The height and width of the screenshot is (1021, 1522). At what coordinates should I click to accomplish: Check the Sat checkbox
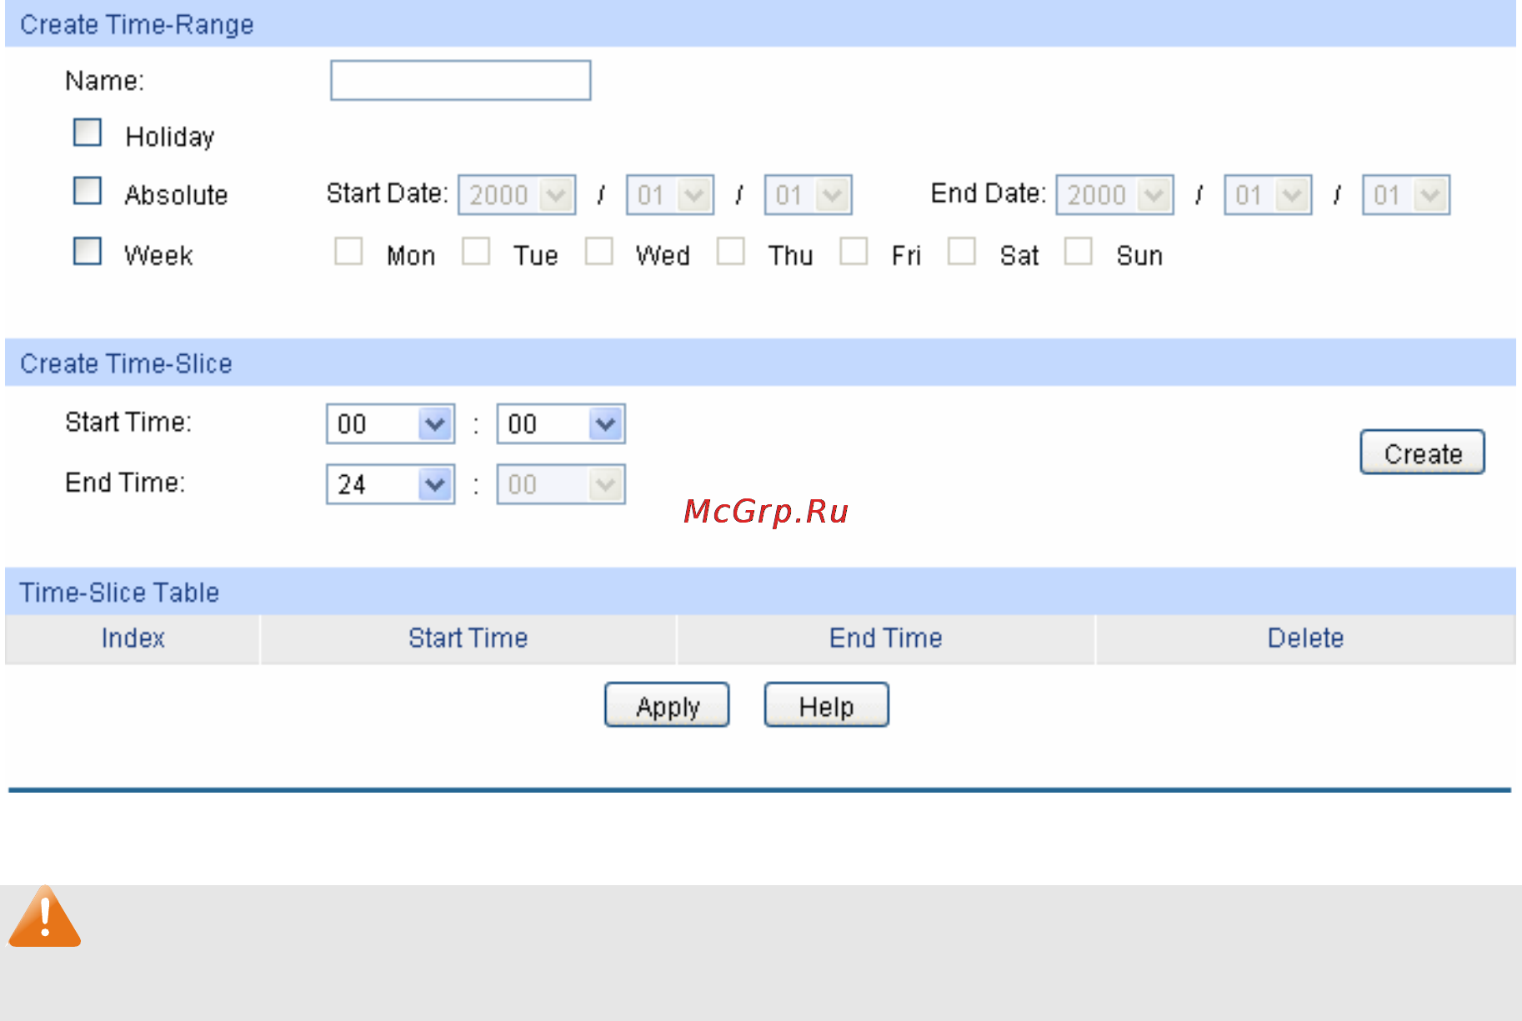962,251
